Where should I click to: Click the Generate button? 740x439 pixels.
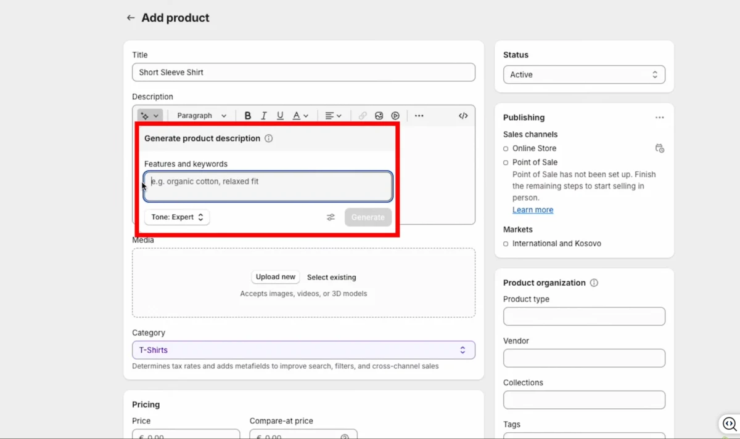click(368, 217)
